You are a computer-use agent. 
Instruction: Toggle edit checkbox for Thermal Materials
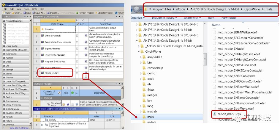click(77, 68)
